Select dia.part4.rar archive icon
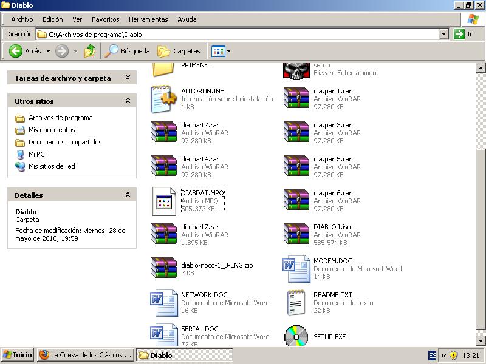This screenshot has width=486, height=364. [x=163, y=166]
